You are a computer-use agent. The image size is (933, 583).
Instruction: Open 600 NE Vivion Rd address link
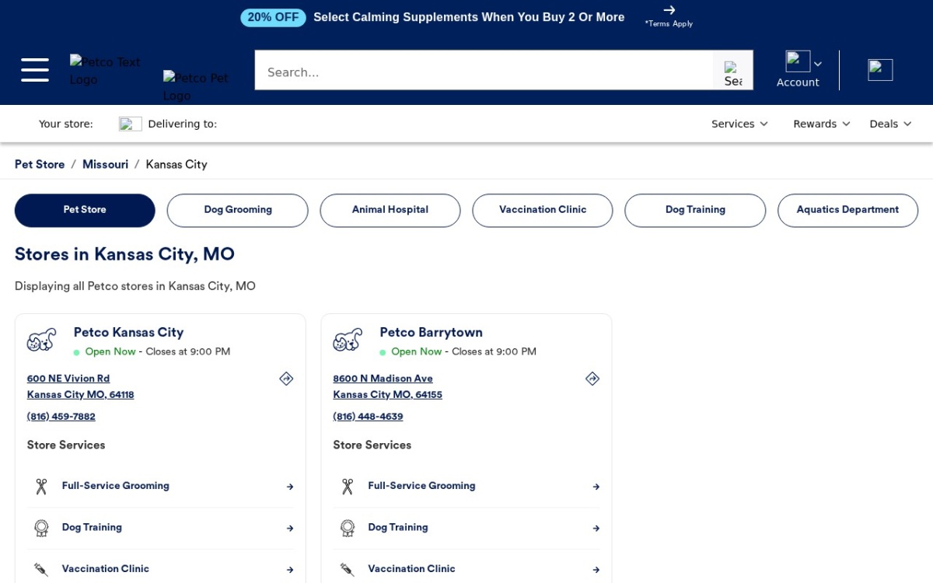click(68, 379)
